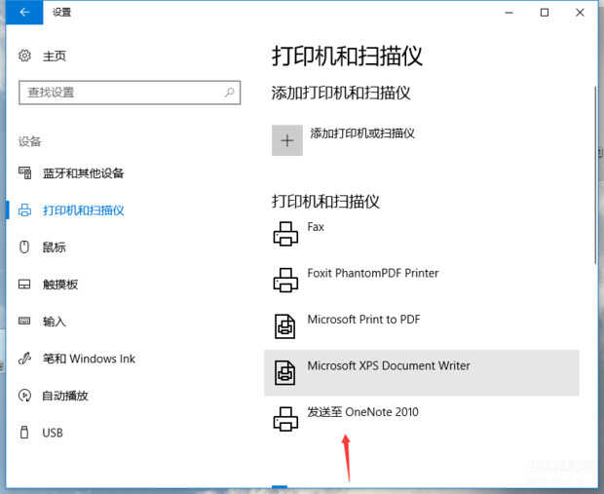Click the printer icon beside 打印机和扫描仪 in sidebar
This screenshot has width=604, height=494.
point(24,210)
